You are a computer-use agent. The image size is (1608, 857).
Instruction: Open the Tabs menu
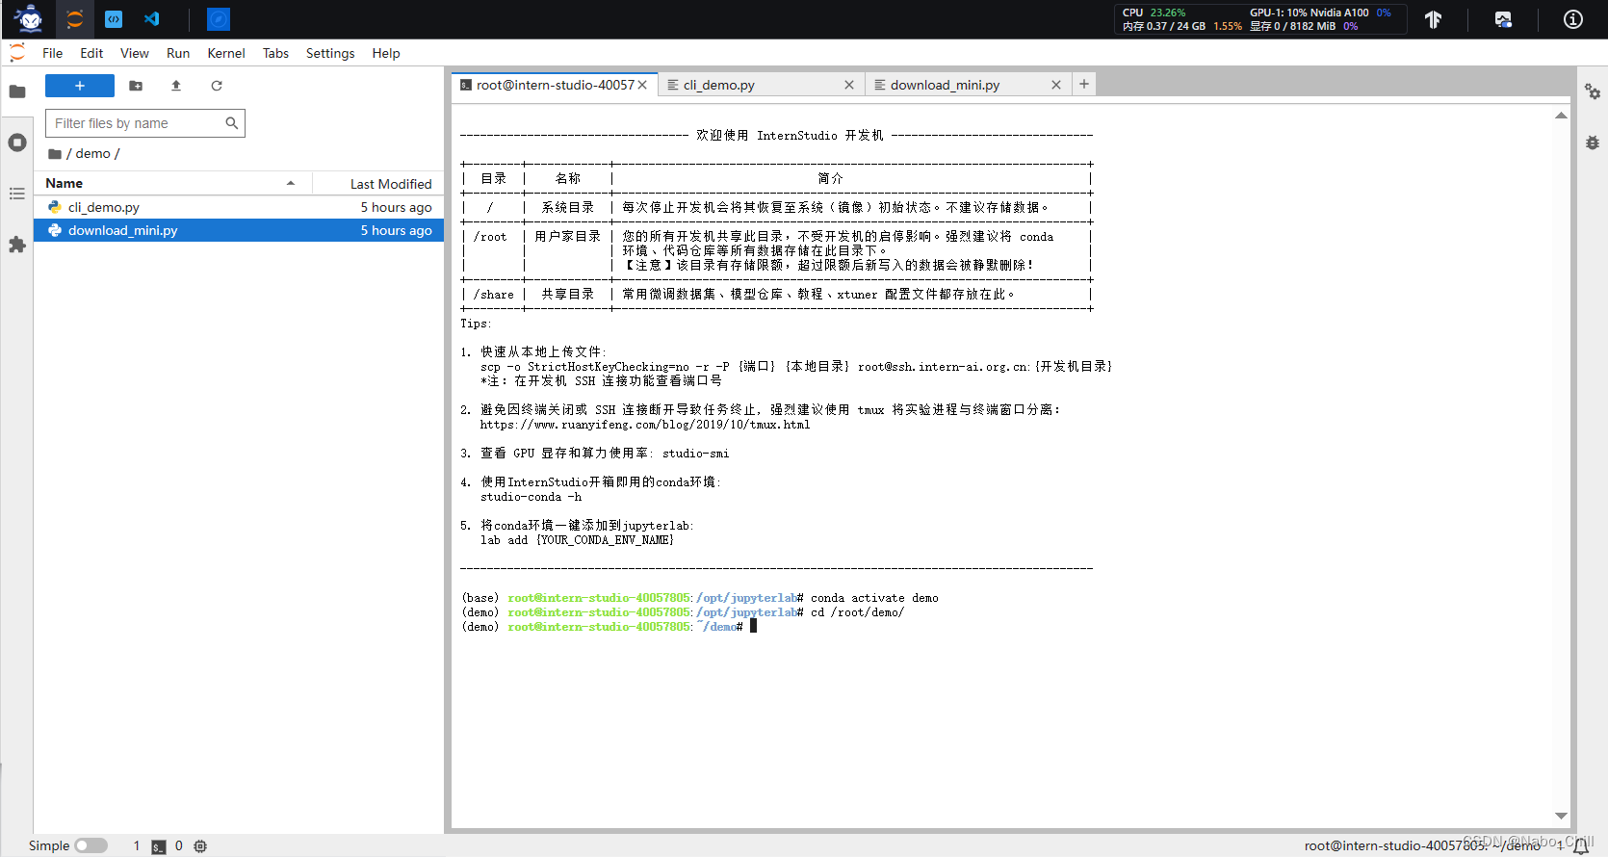pos(275,53)
